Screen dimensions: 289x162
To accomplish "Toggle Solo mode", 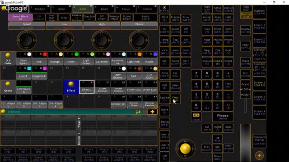I will 228,128.
